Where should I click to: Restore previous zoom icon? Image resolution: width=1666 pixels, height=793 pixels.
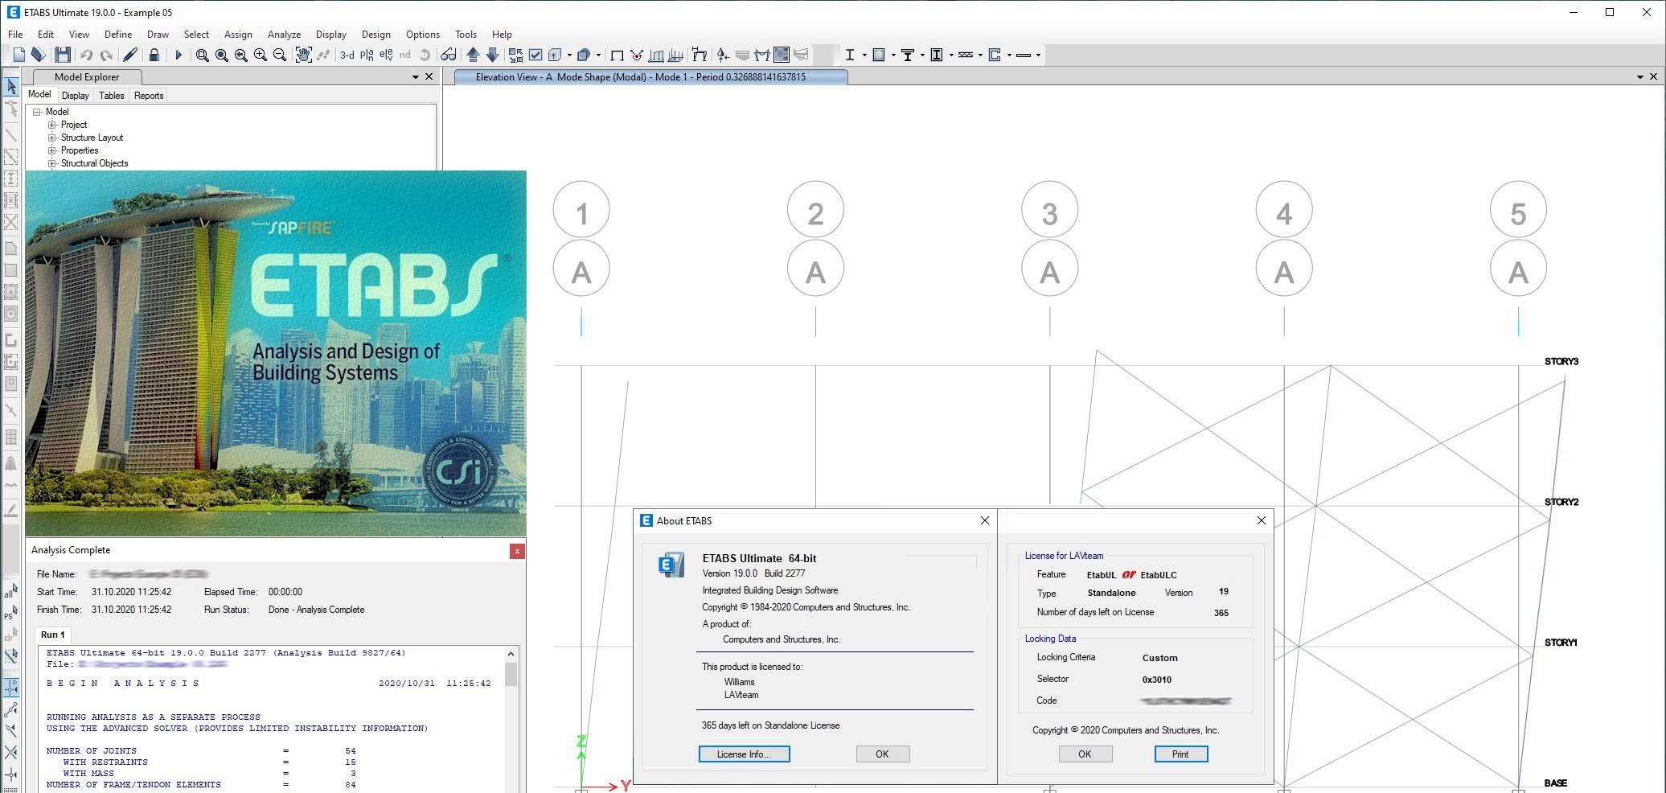[241, 55]
